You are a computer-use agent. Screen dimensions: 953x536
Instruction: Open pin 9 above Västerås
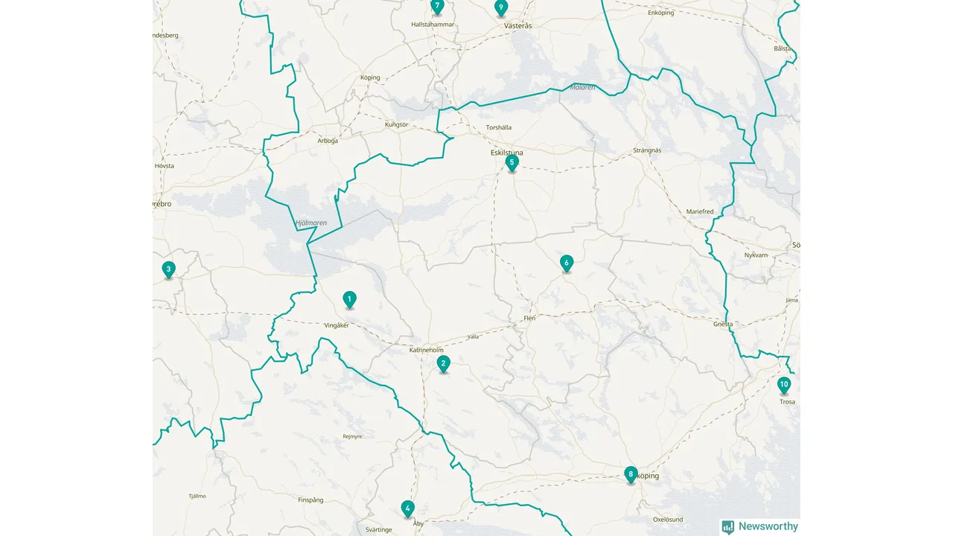click(x=501, y=8)
